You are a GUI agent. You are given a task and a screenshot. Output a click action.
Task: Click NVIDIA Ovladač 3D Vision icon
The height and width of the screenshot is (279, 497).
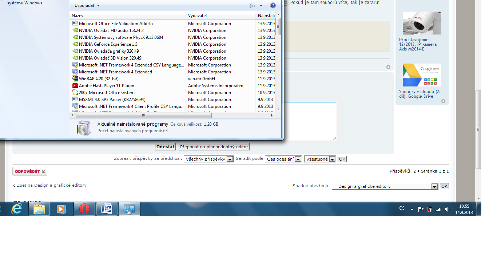coord(75,58)
